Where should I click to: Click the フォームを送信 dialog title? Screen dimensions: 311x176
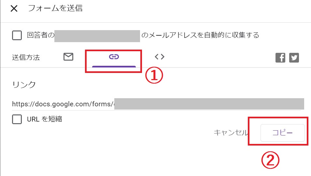[55, 8]
